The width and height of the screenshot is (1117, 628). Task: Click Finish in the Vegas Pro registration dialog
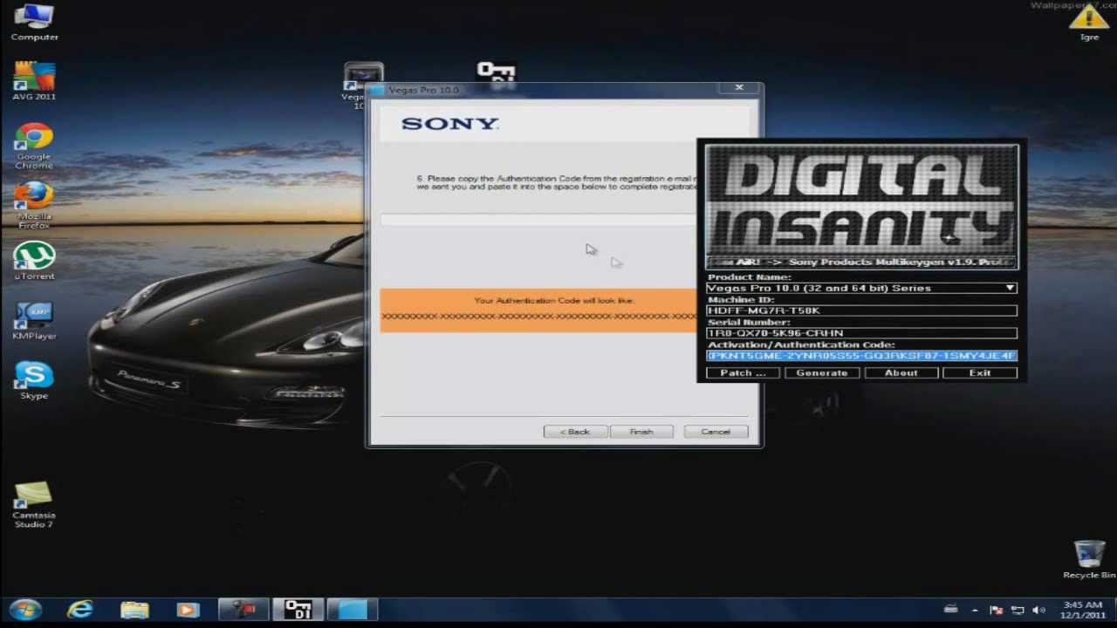(641, 432)
